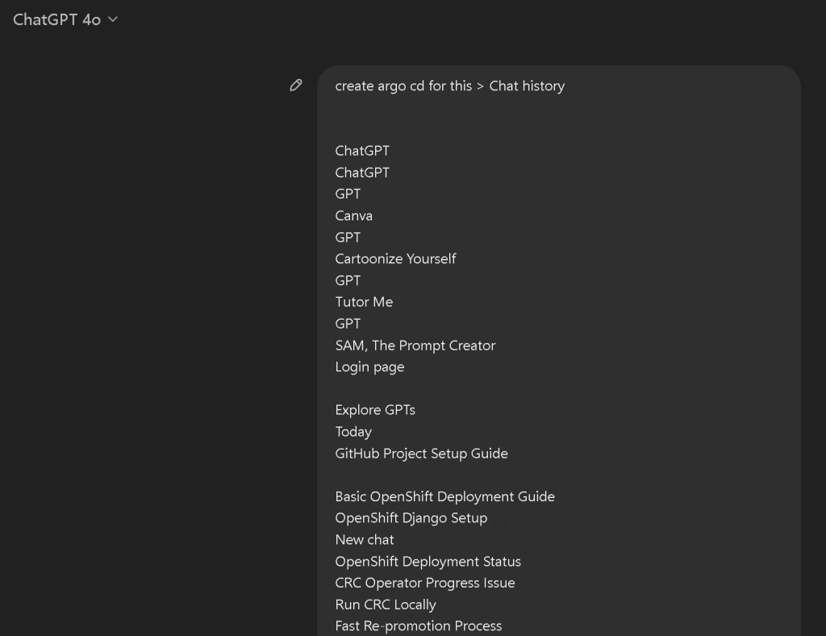
Task: Click the 'Cartoonize Yourself' text line
Action: point(395,259)
